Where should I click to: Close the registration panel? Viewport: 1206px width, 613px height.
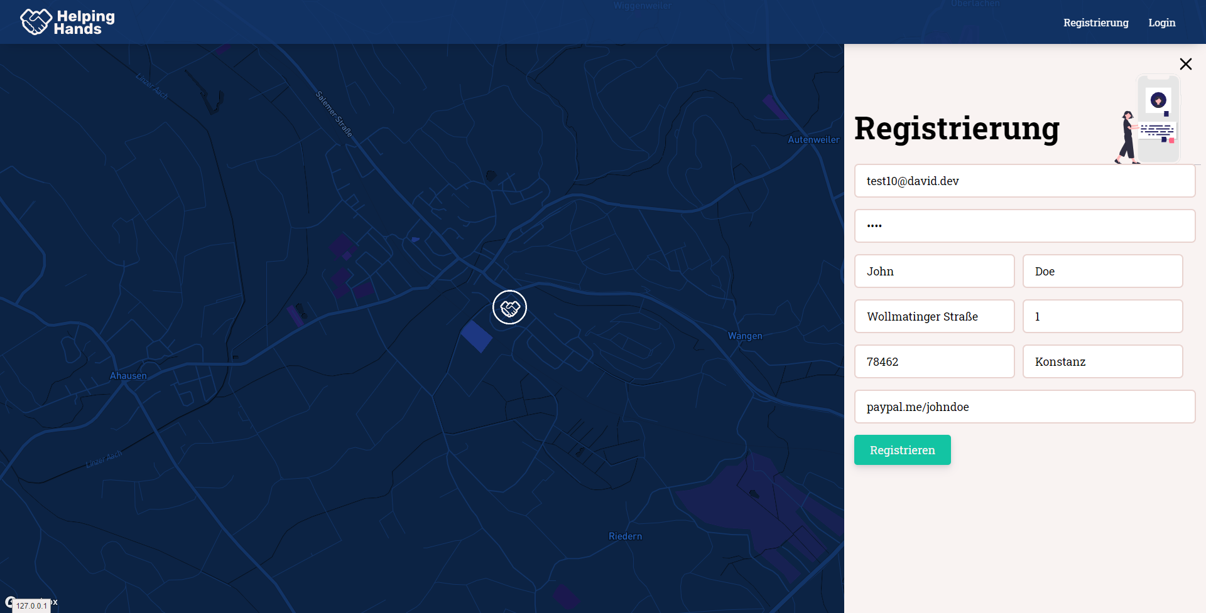pos(1185,64)
